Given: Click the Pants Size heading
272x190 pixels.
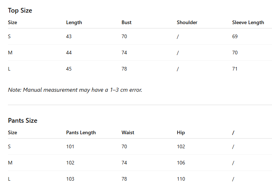Looking at the screenshot, I should coord(22,121).
